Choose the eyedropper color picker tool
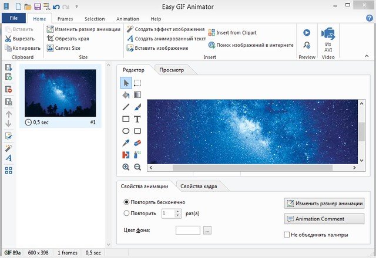 pyautogui.click(x=126, y=143)
